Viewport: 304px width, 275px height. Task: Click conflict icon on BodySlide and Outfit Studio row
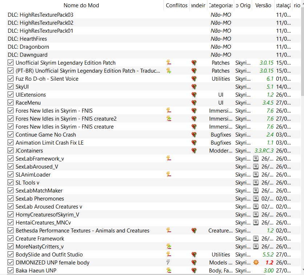click(169, 254)
